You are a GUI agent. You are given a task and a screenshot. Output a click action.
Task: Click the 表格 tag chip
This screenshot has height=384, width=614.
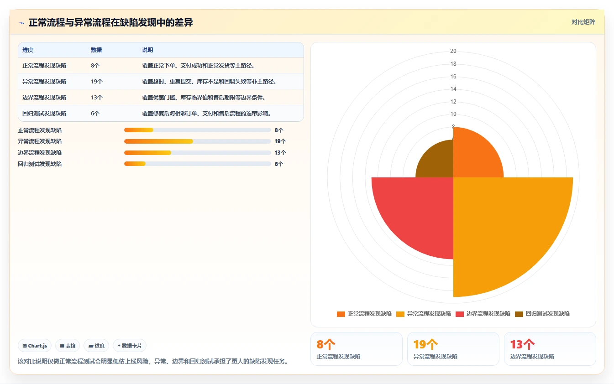coord(68,346)
